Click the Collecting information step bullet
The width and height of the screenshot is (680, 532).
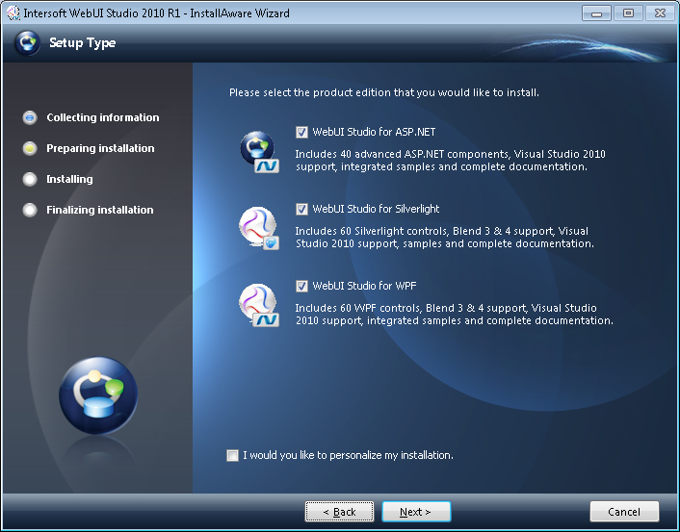30,117
